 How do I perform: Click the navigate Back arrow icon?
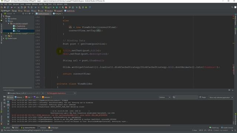pyautogui.click(x=36, y=7)
